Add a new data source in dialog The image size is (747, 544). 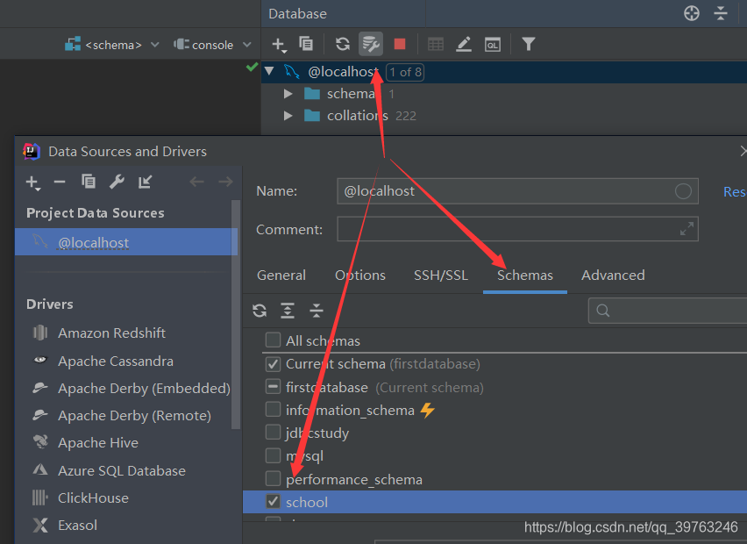tap(32, 183)
